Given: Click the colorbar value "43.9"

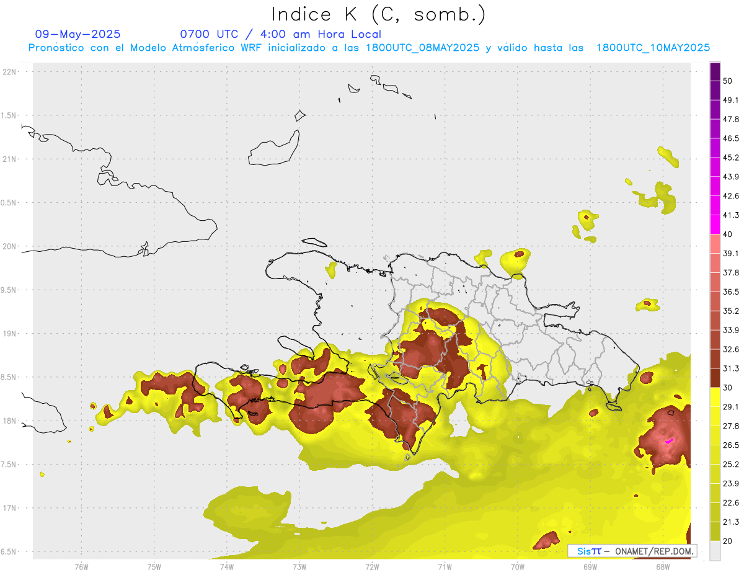Looking at the screenshot, I should tap(730, 177).
